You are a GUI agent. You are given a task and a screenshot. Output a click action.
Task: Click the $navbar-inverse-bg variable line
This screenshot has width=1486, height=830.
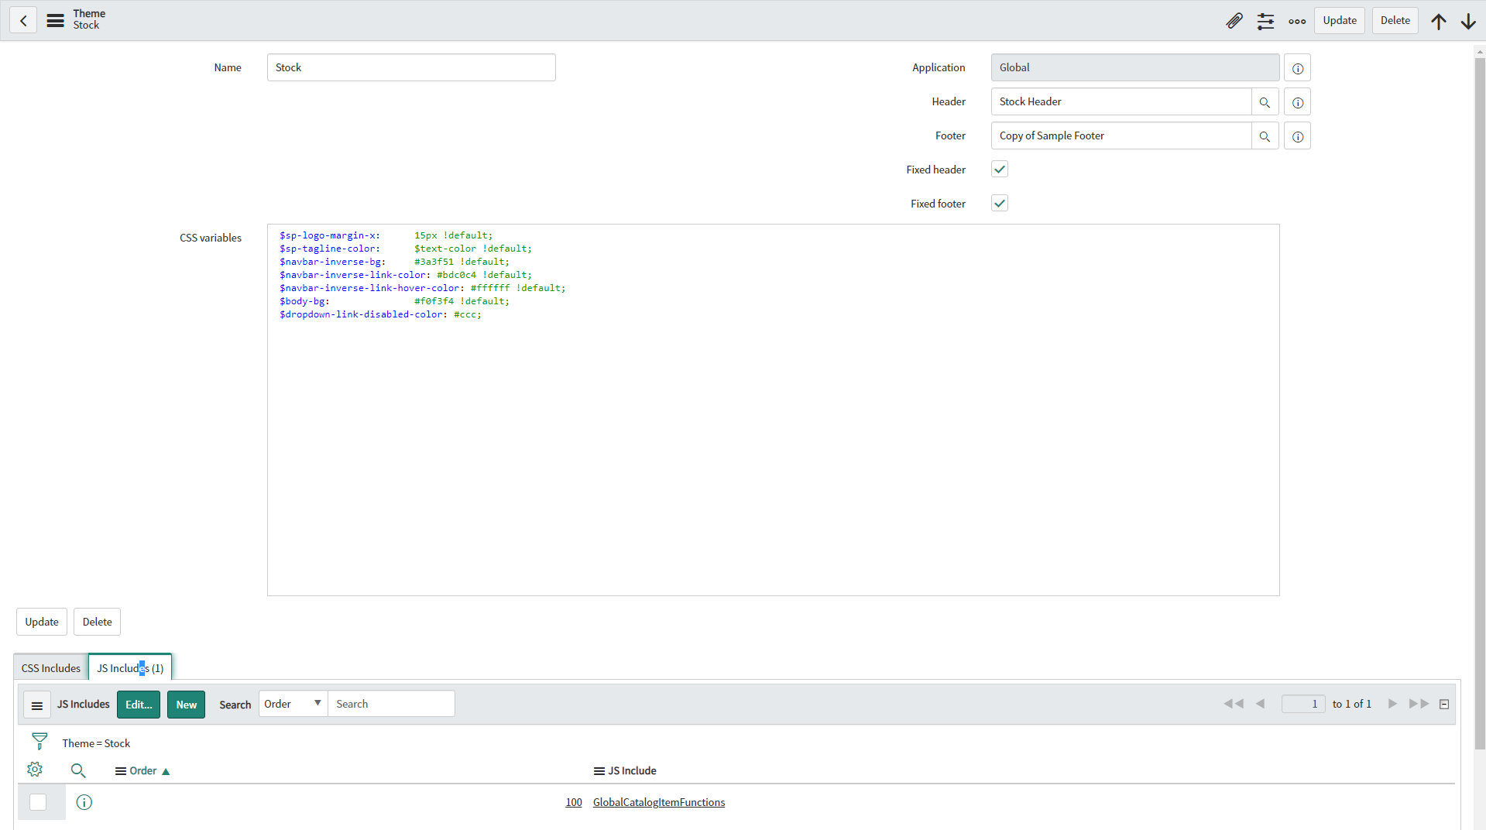pyautogui.click(x=394, y=262)
